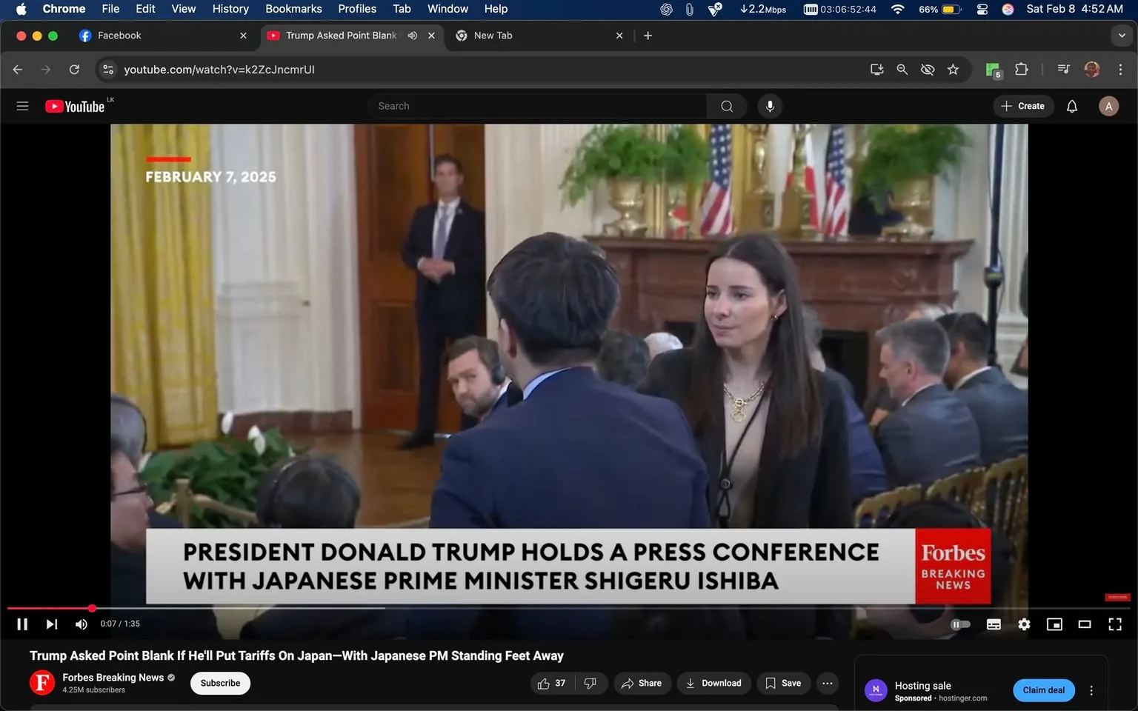Screen dimensions: 1138x711
Task: Mute the video with the volume icon
Action: click(x=81, y=624)
